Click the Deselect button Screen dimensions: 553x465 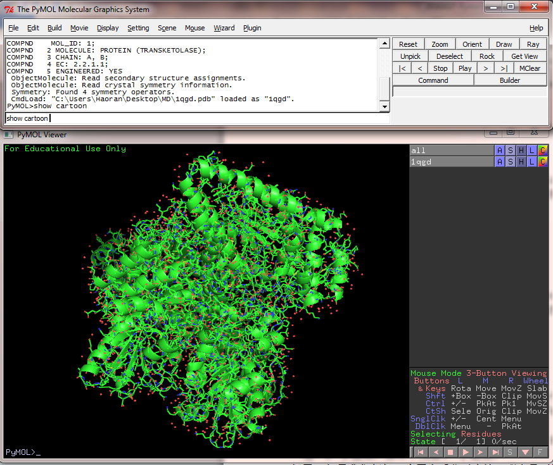pos(450,56)
